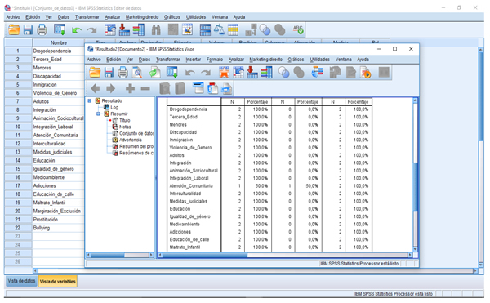The width and height of the screenshot is (490, 303).
Task: Print icon in Visor toolbar
Action: click(122, 73)
